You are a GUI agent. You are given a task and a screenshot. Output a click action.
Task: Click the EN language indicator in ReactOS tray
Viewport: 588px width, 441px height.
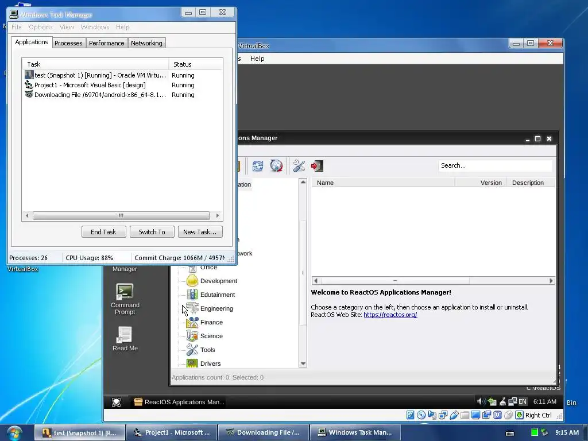523,401
